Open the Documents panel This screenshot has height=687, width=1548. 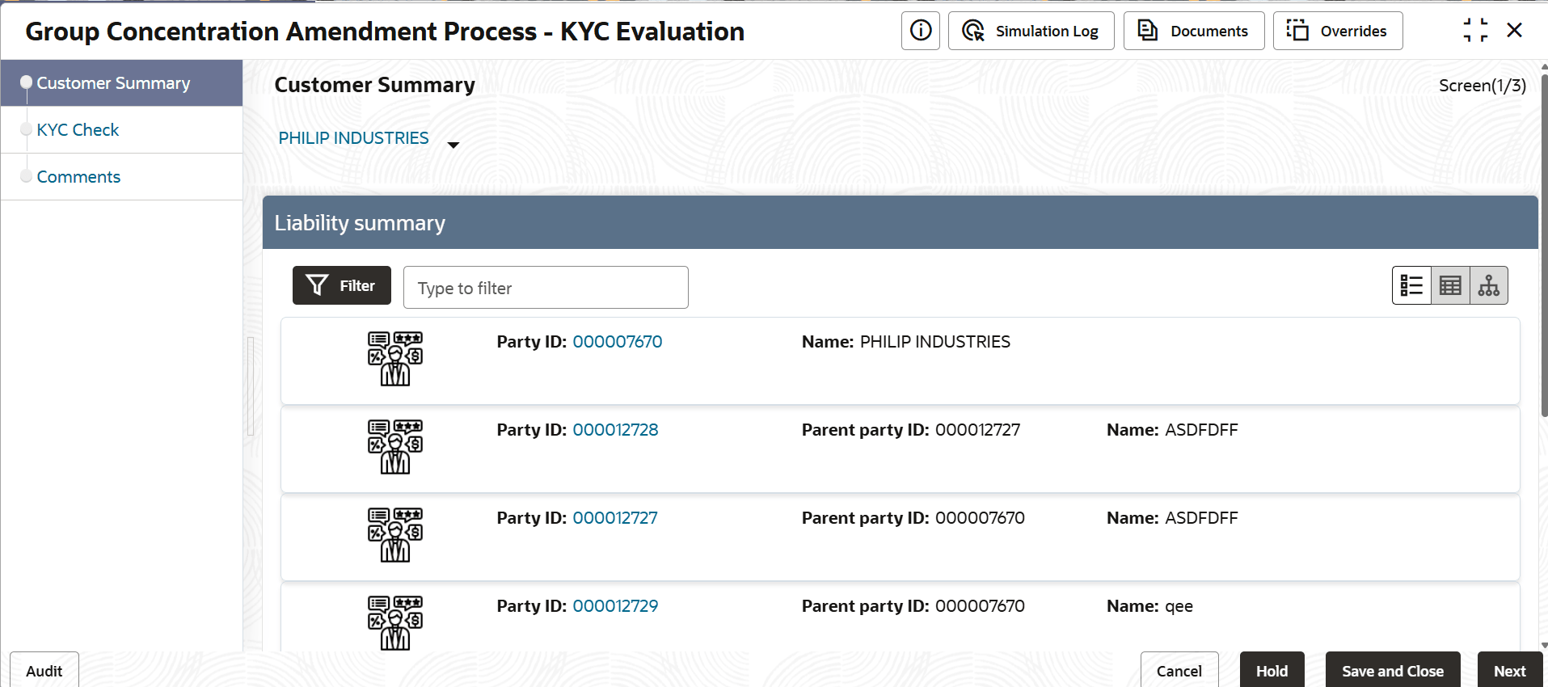click(x=1194, y=31)
